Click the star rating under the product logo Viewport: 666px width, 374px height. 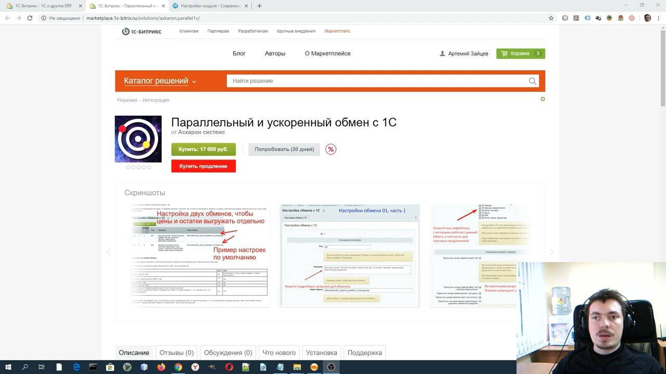click(138, 167)
